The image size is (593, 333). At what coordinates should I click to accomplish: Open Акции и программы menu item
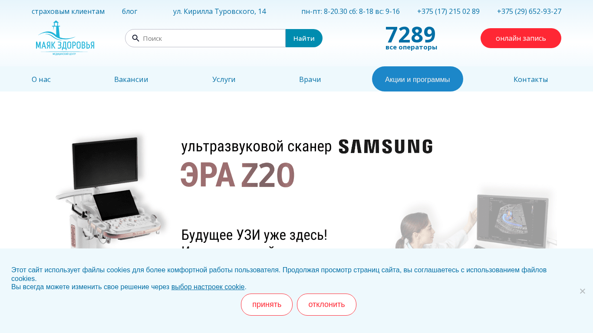pyautogui.click(x=418, y=79)
